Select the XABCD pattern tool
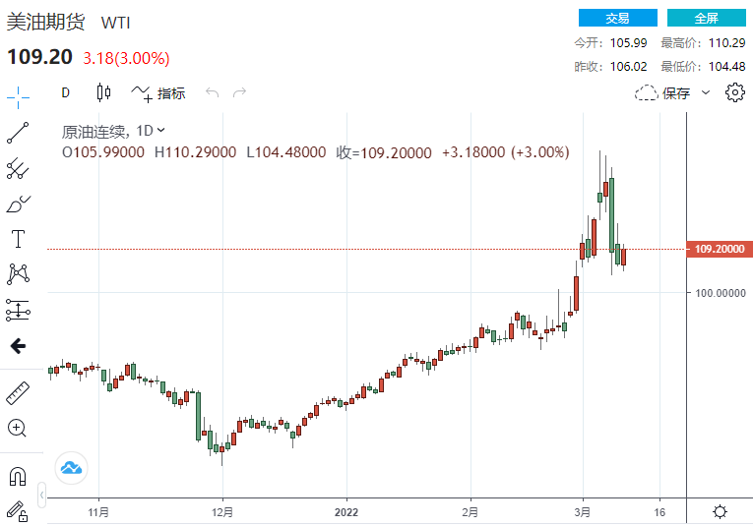Viewport: 753px width, 526px height. click(18, 274)
